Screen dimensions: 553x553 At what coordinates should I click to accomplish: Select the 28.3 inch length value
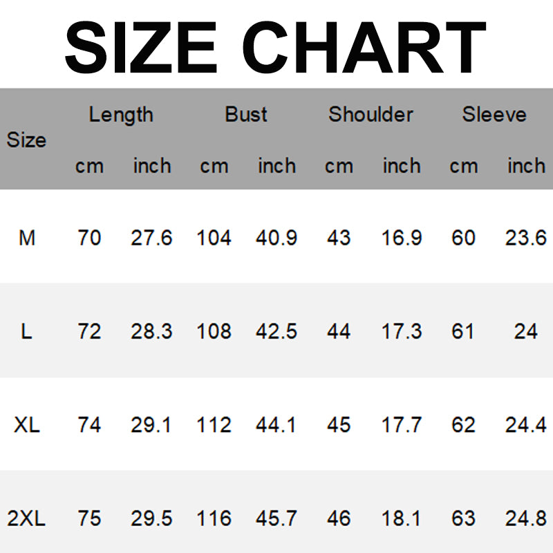pos(151,332)
